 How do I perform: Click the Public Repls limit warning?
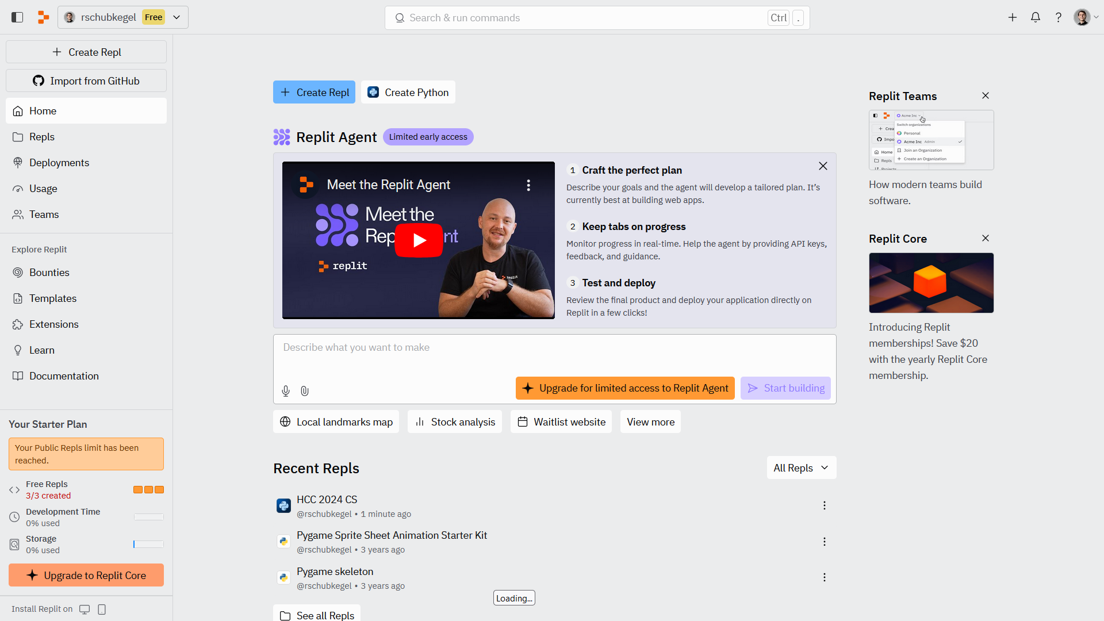[x=86, y=454]
